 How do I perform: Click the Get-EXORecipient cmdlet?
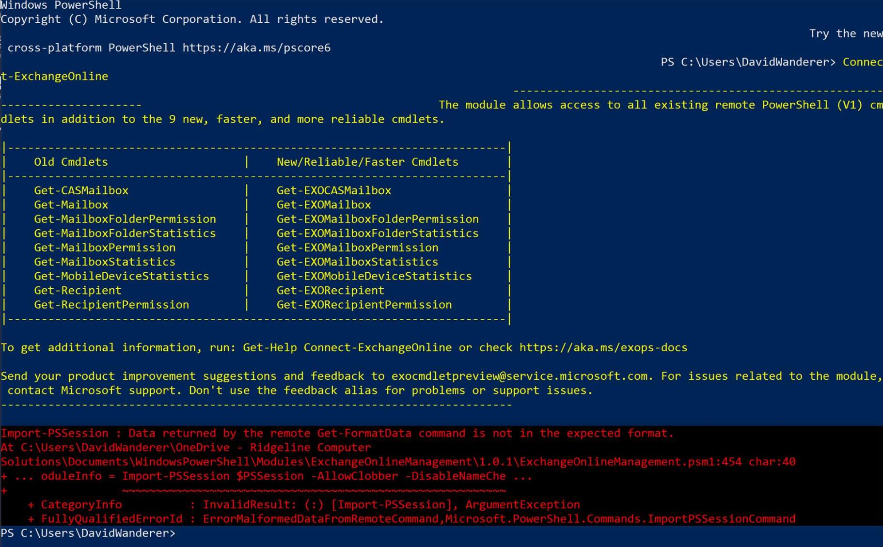[x=330, y=291]
